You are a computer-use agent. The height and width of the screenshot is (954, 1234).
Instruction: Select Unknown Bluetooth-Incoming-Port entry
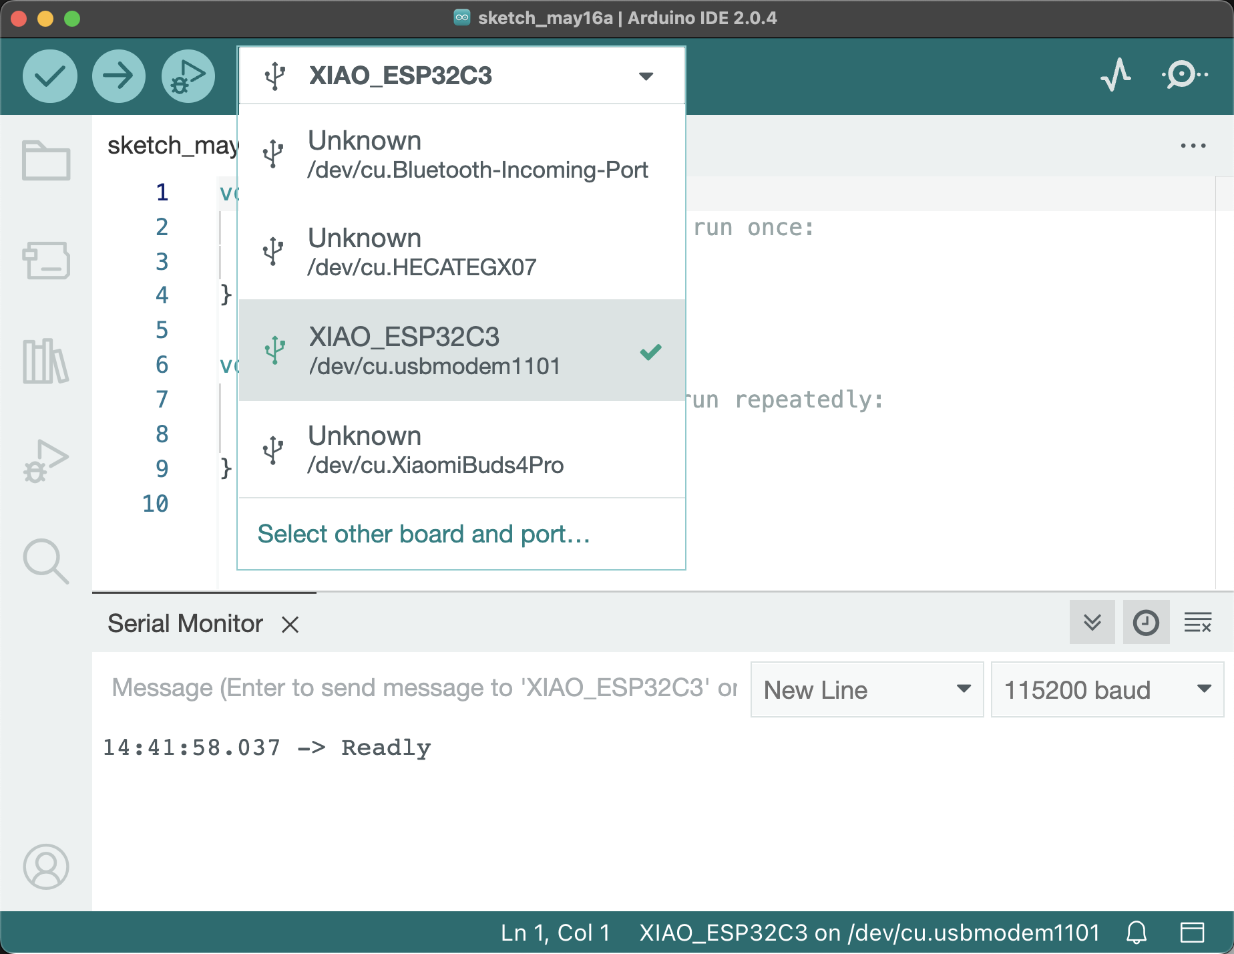pos(461,154)
